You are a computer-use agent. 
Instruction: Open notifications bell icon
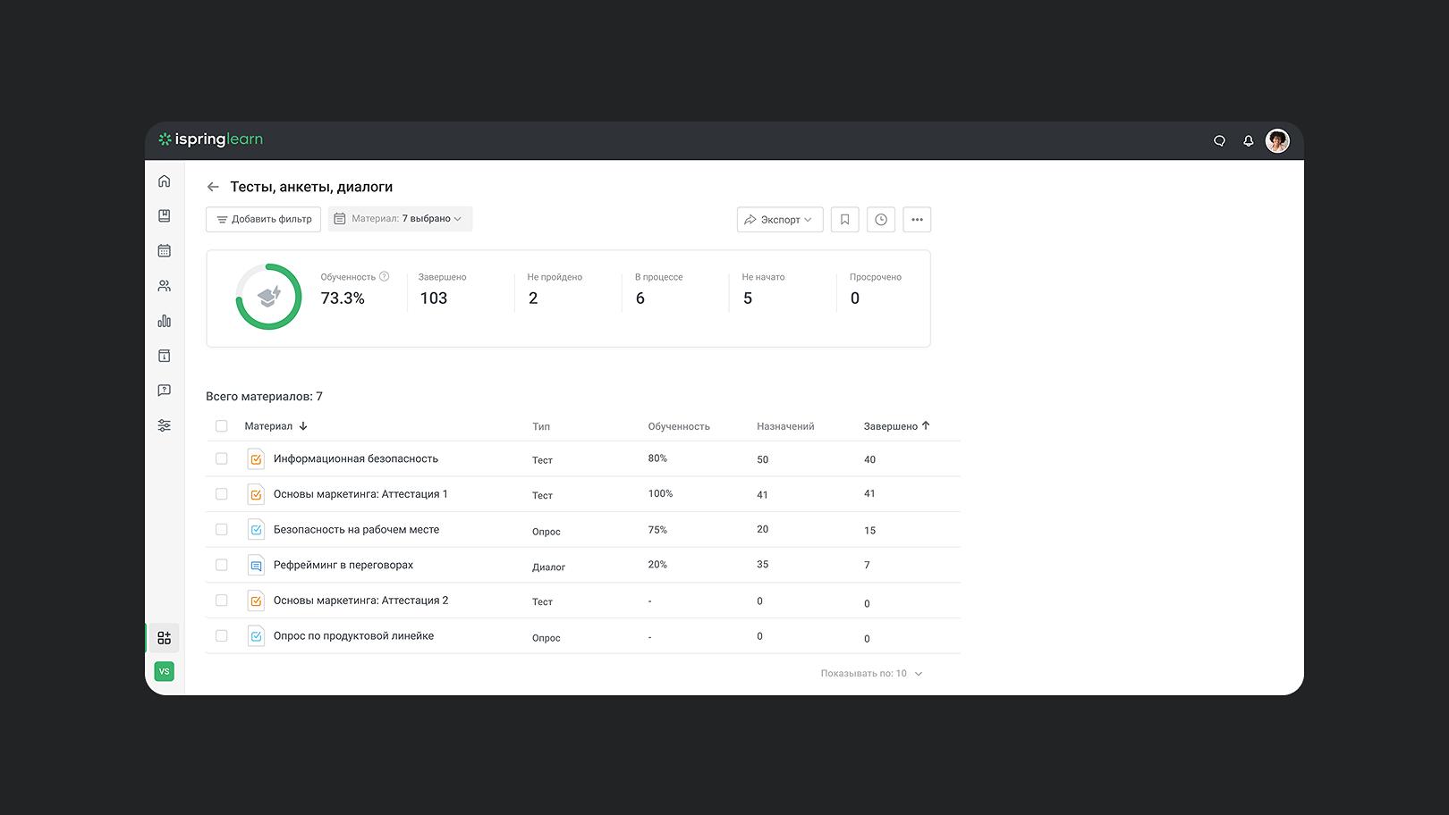pos(1248,141)
